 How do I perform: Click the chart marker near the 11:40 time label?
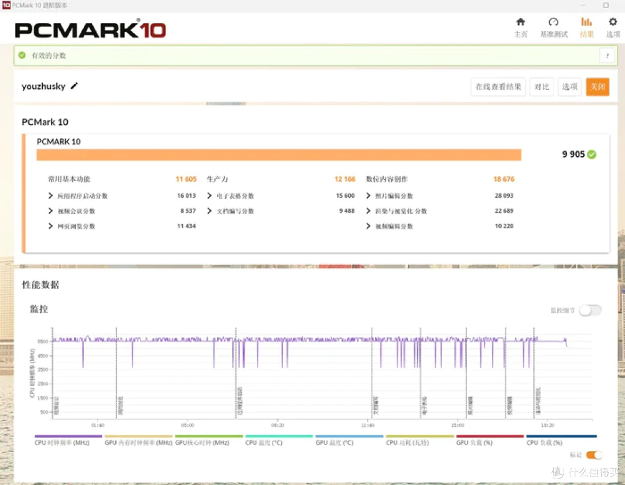click(372, 372)
